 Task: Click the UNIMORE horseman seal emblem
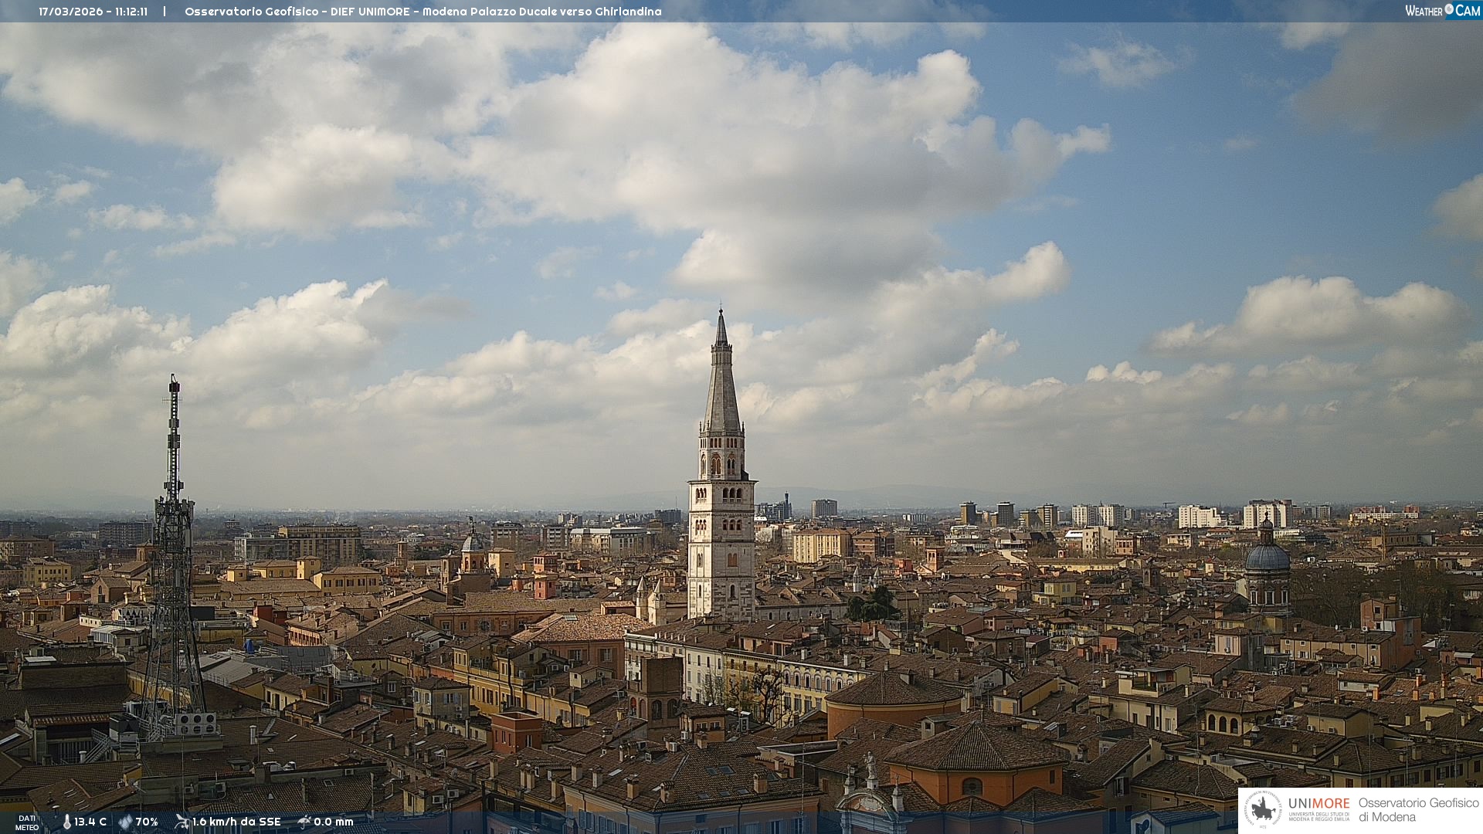[1263, 809]
